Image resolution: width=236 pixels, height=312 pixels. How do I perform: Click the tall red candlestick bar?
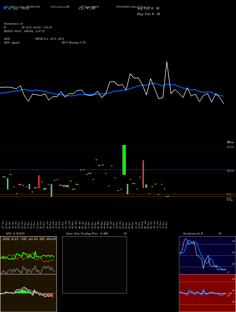143,174
